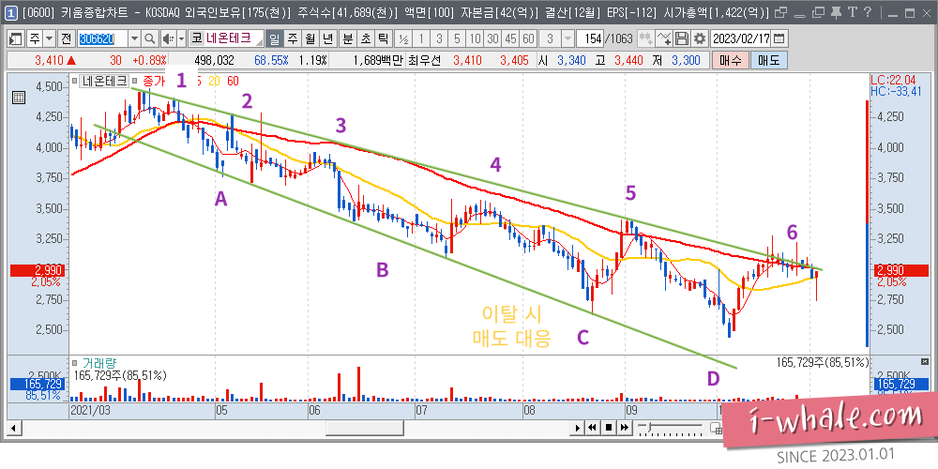Expand the 주 type dropdown arrow
Image resolution: width=938 pixels, height=469 pixels.
[49, 38]
